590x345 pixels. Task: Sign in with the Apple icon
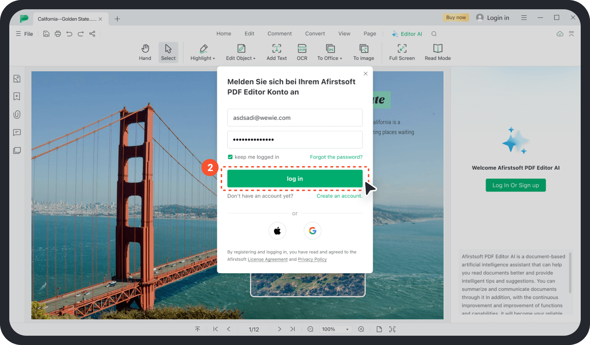click(x=277, y=231)
